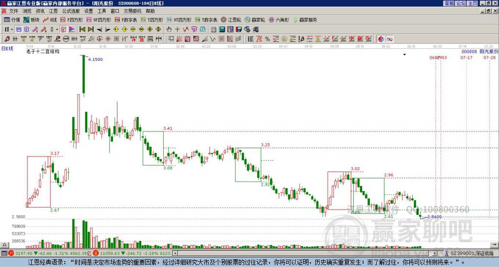This screenshot has height=267, width=499.
Task: Open 赢家服务 from the toolbar
Action: (305, 19)
